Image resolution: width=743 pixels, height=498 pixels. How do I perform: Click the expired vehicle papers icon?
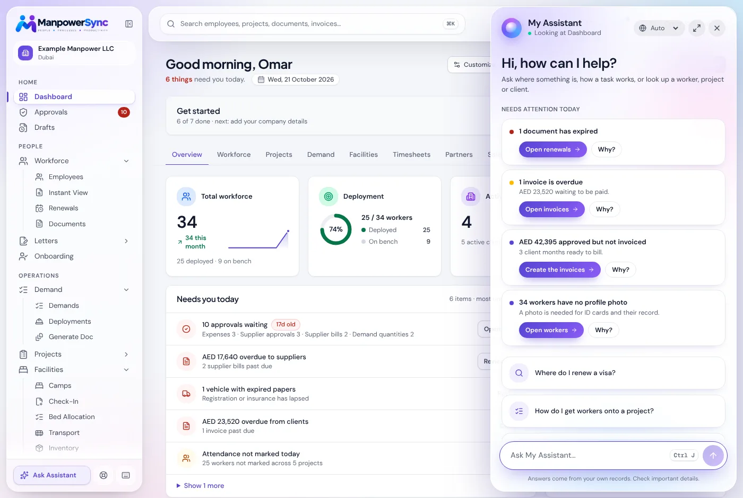186,394
